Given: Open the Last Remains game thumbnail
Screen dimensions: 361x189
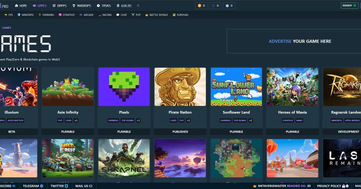Looking at the screenshot, I should 342,158.
